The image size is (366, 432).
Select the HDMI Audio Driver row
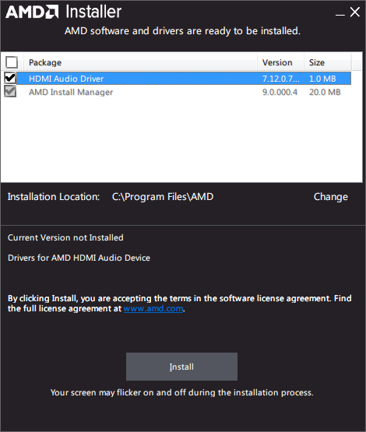tap(184, 79)
